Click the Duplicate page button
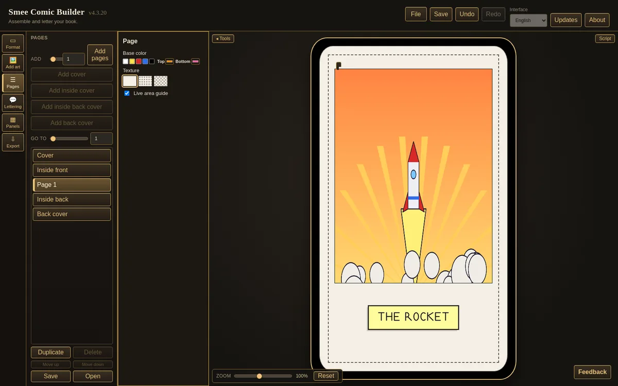Image resolution: width=618 pixels, height=386 pixels. pyautogui.click(x=50, y=353)
